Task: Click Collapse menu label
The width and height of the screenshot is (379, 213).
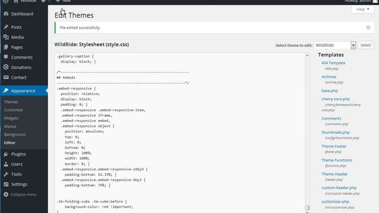Action: 24,195
